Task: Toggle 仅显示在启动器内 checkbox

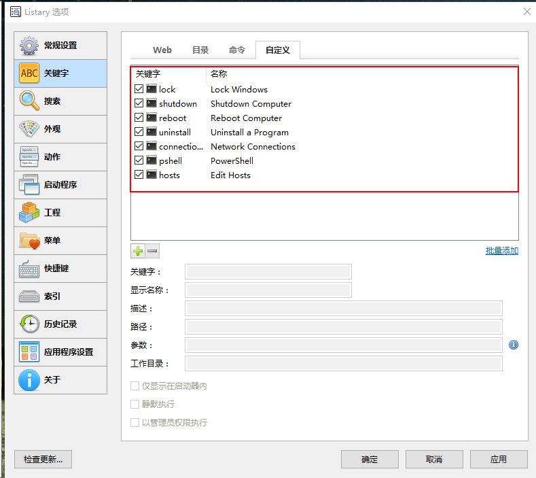Action: 135,386
